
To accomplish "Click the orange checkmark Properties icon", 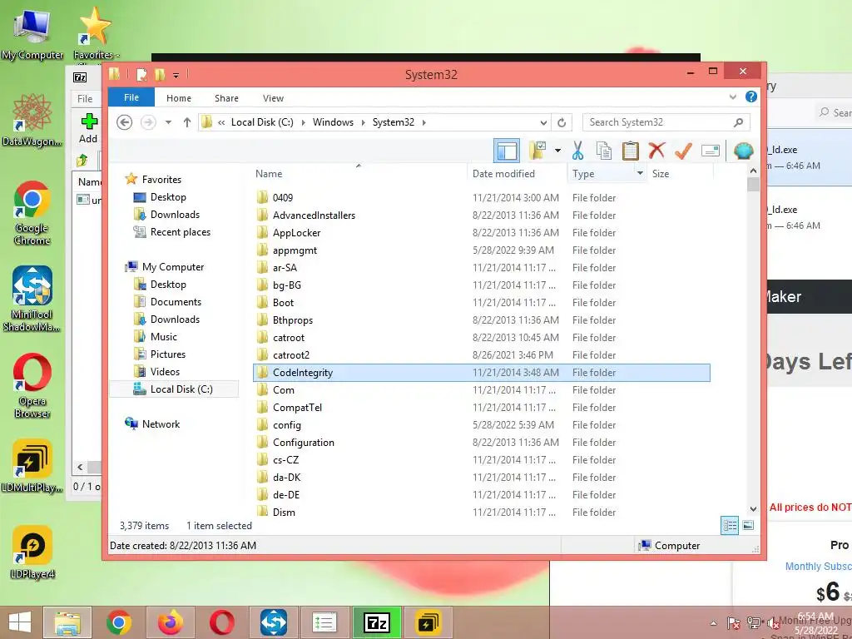I will (683, 151).
